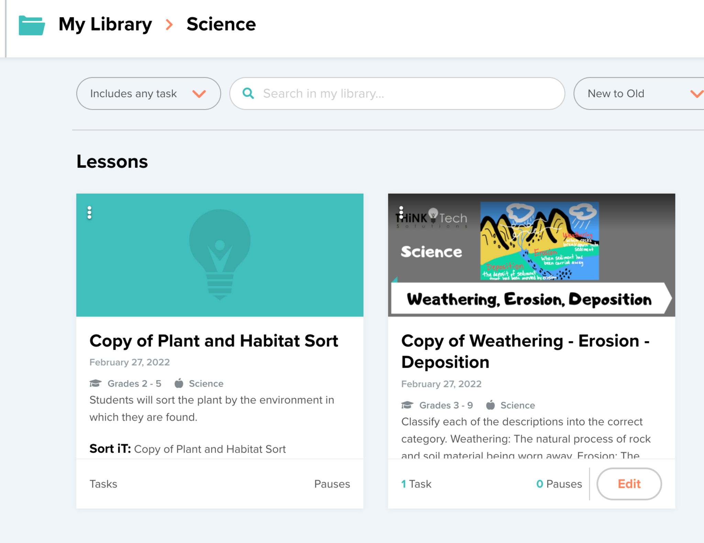The image size is (704, 543).
Task: Click orange breadcrumb arrow after My Library
Action: click(169, 24)
